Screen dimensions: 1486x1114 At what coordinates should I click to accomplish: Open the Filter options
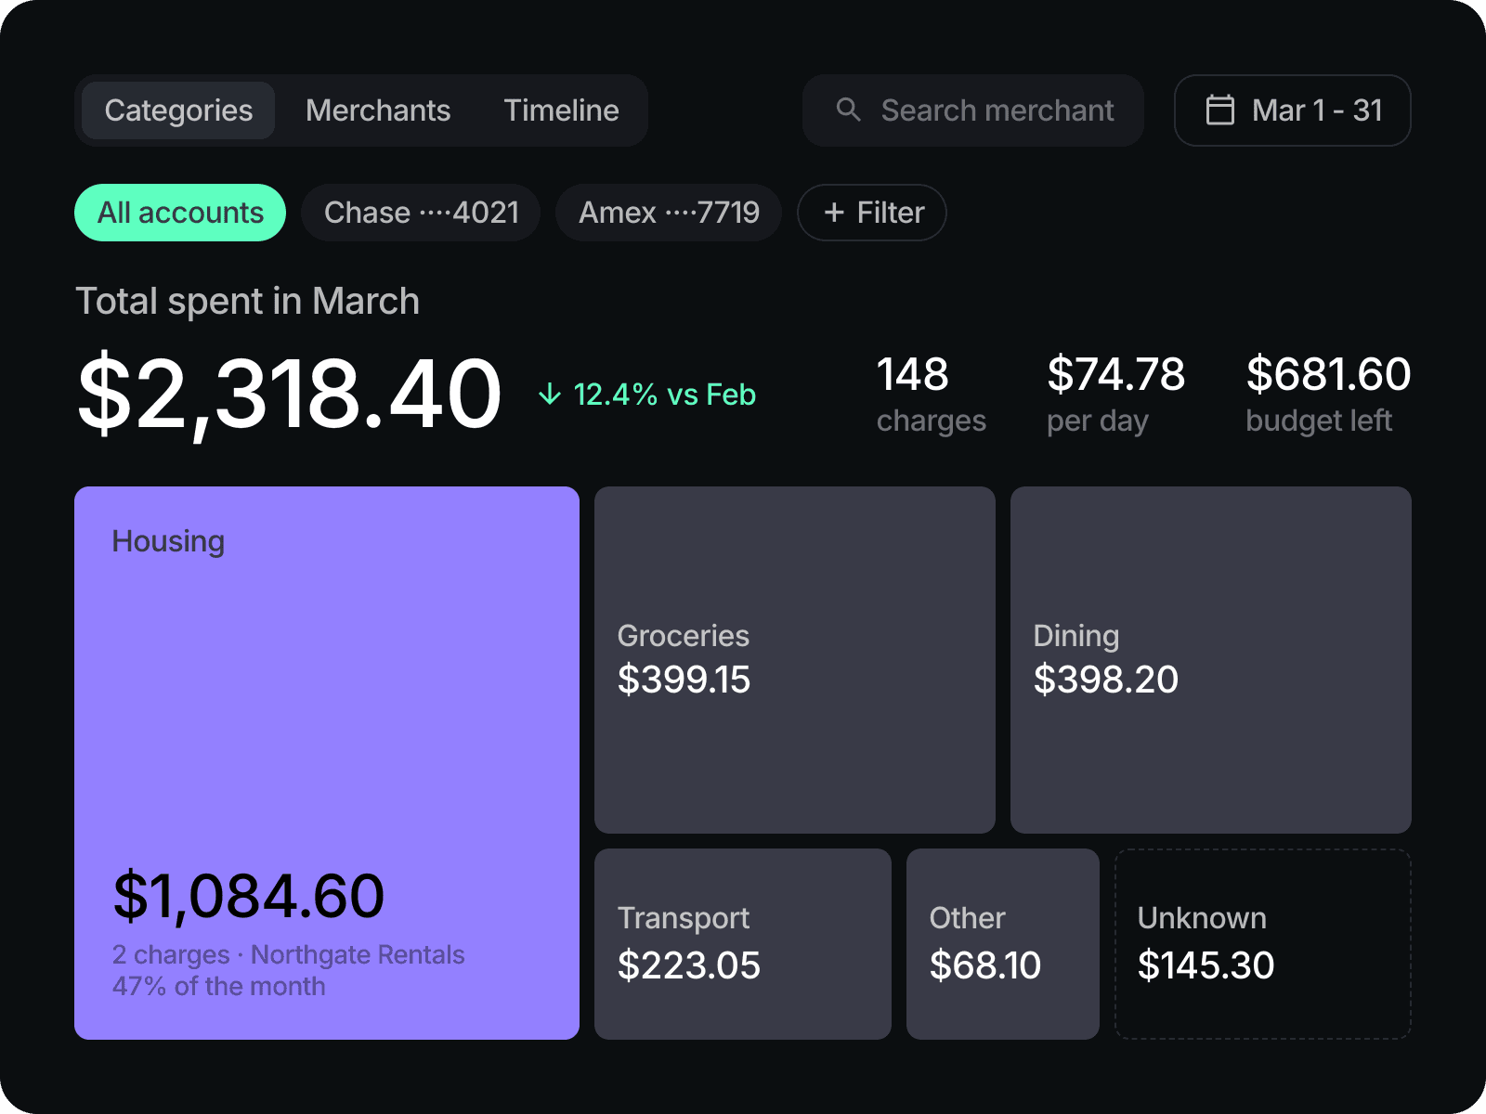[x=872, y=213]
